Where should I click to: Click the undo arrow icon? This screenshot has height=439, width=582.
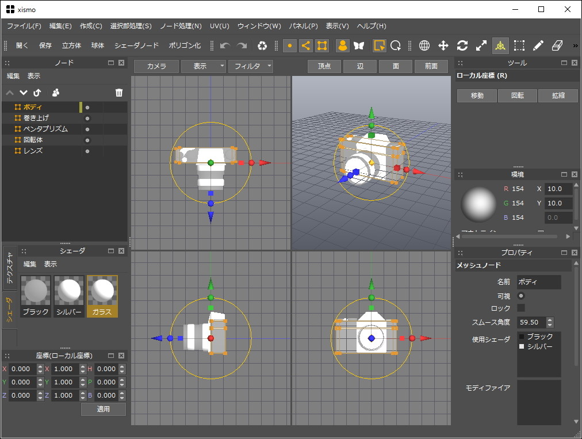click(x=225, y=45)
